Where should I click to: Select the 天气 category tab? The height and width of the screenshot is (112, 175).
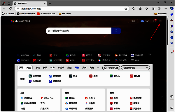[x=84, y=68]
